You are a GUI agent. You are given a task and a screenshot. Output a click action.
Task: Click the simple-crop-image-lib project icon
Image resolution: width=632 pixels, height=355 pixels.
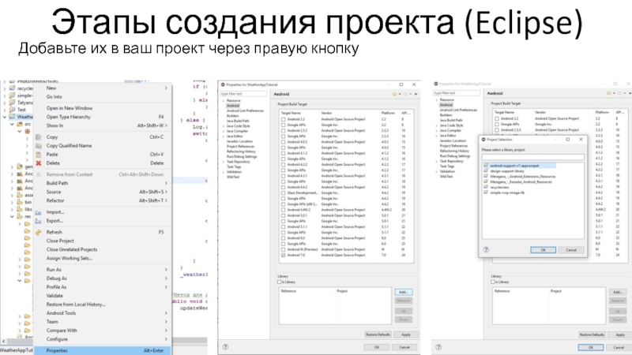486,192
